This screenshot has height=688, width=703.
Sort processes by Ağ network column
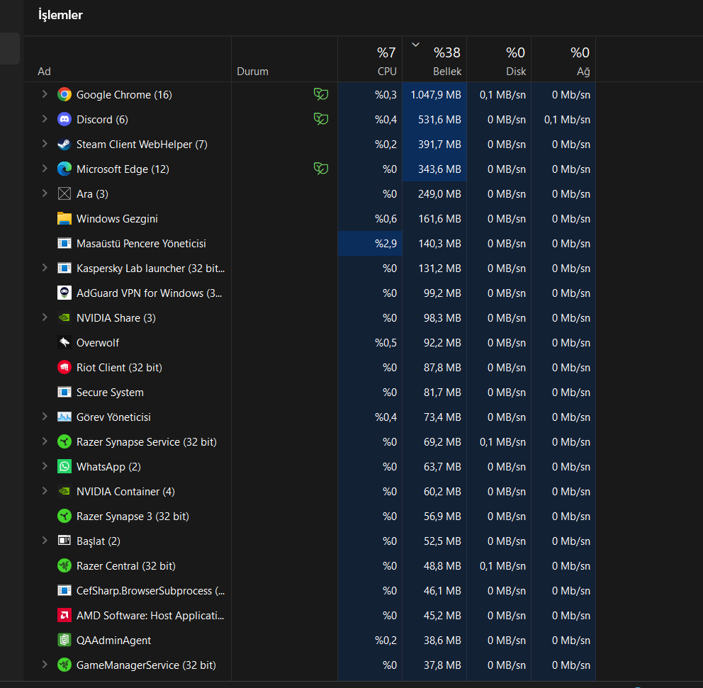(x=563, y=59)
